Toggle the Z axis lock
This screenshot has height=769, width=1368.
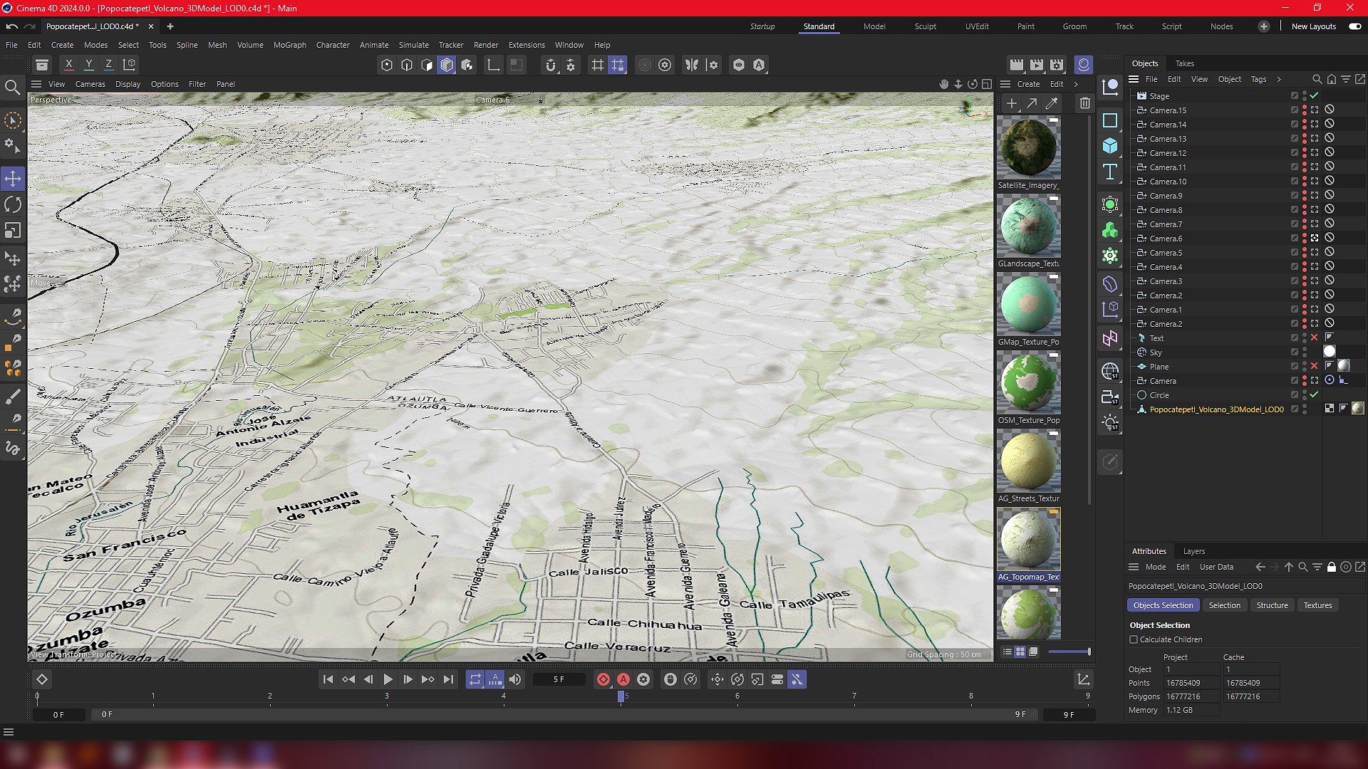(x=108, y=65)
